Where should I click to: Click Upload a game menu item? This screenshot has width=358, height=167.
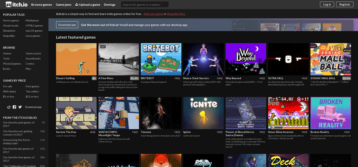click(x=87, y=4)
